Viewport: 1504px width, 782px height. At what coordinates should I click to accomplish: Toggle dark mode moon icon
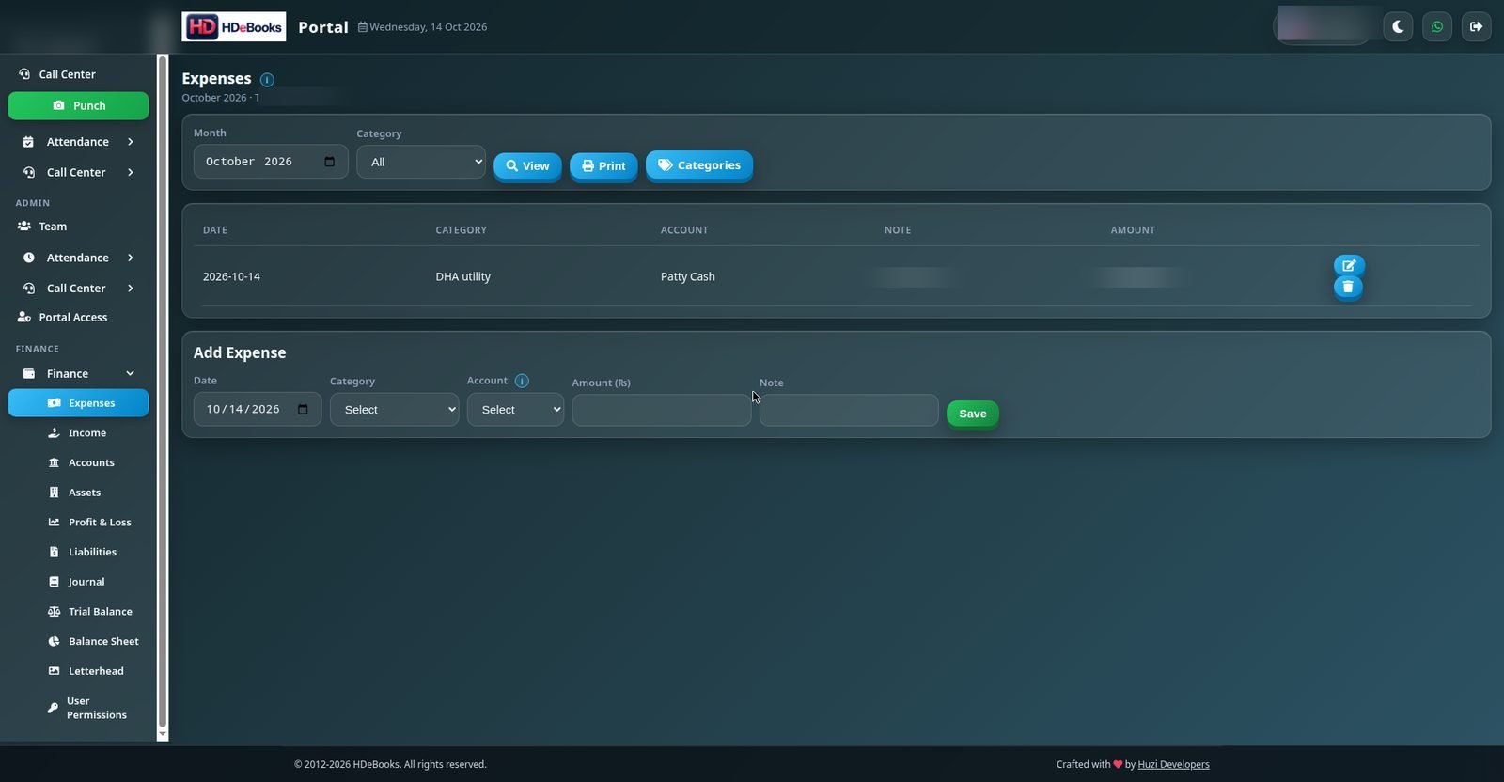coord(1398,27)
